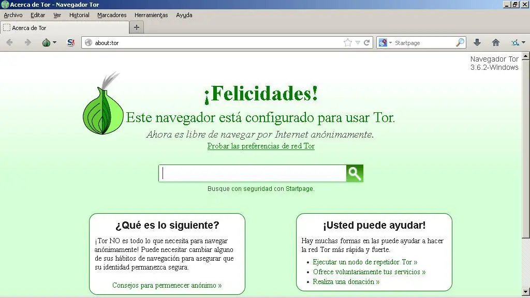The image size is (530, 298).
Task: Open a new tab with plus button
Action: [x=137, y=27]
